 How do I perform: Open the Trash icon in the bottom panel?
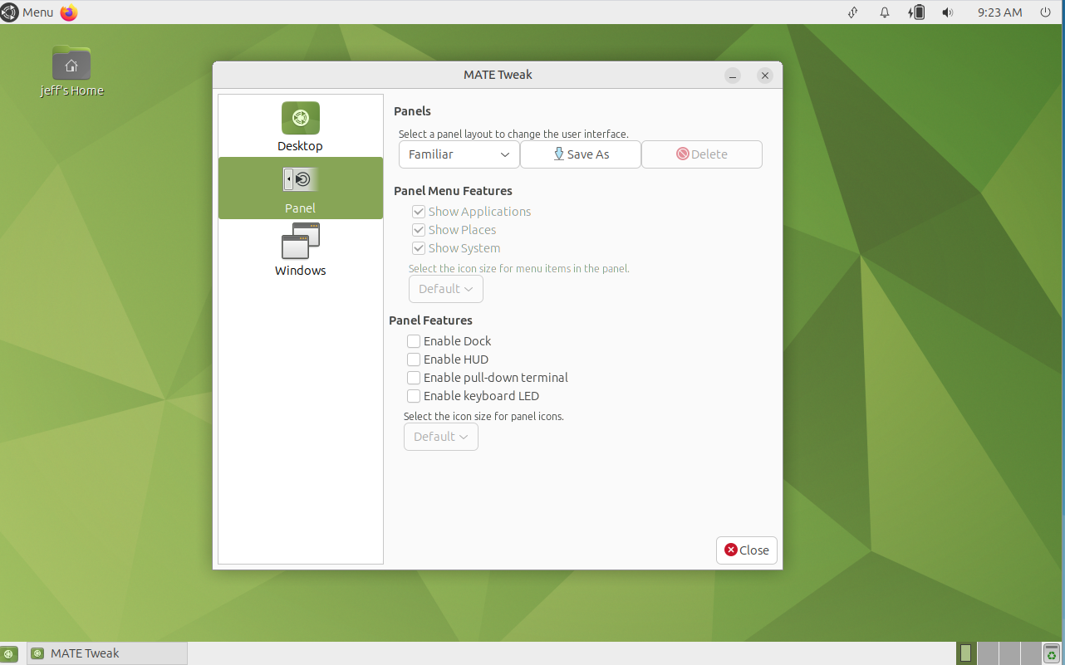(x=1053, y=653)
